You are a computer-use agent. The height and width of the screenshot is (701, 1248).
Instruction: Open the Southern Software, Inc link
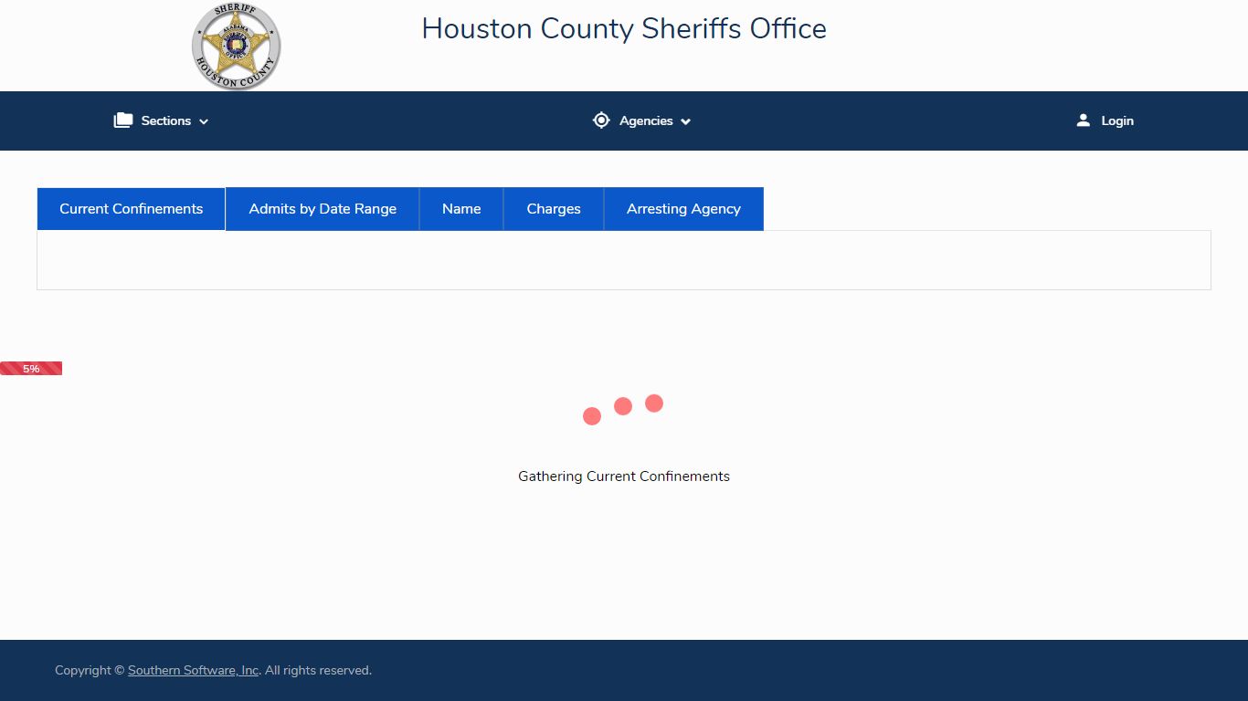point(194,670)
